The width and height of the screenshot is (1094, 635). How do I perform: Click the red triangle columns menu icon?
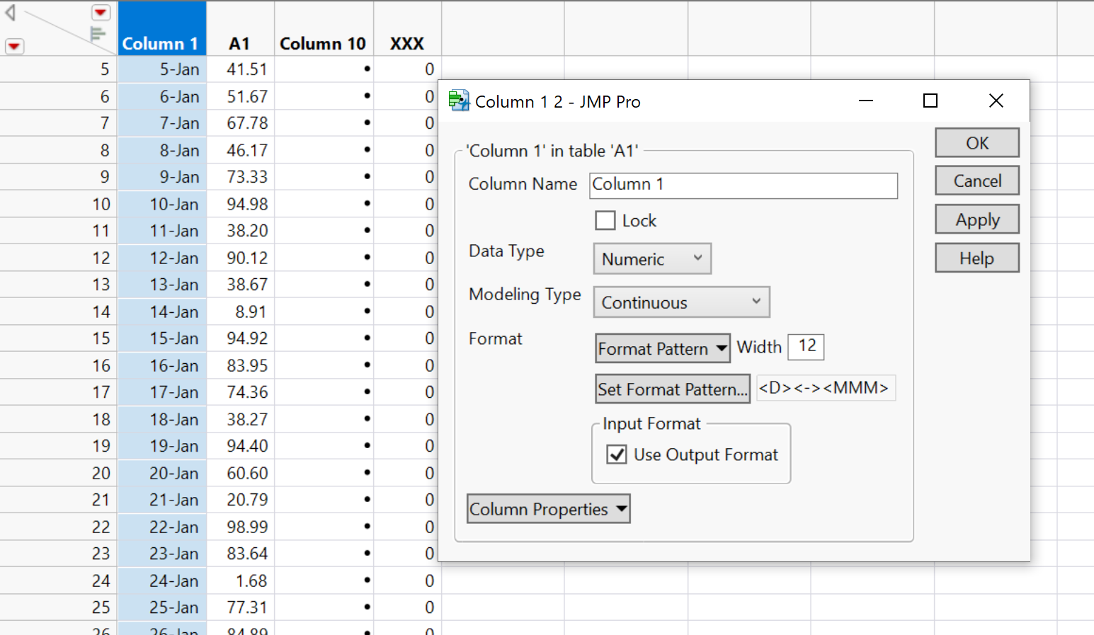click(101, 13)
